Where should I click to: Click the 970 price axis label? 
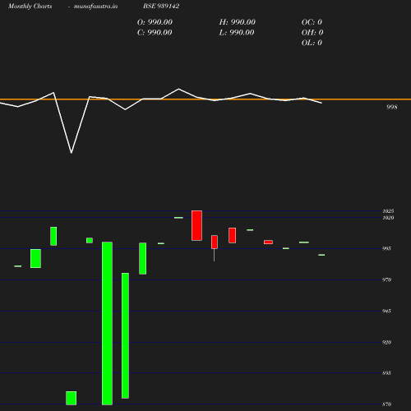(x=386, y=279)
